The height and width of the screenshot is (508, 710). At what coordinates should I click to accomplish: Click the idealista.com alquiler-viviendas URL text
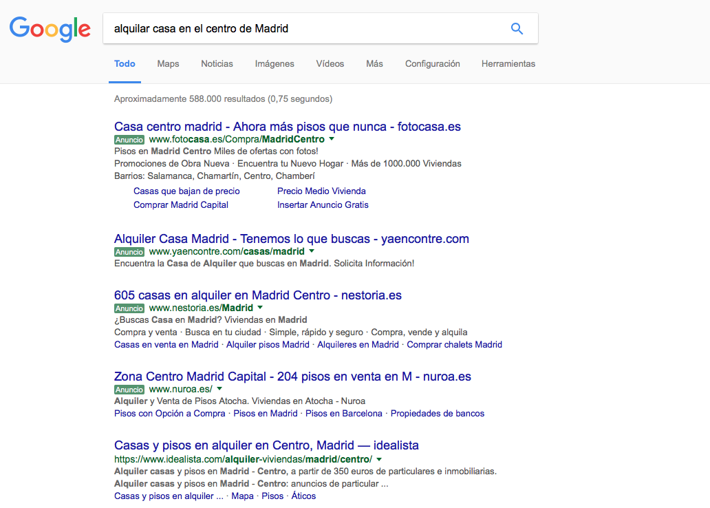tap(243, 459)
